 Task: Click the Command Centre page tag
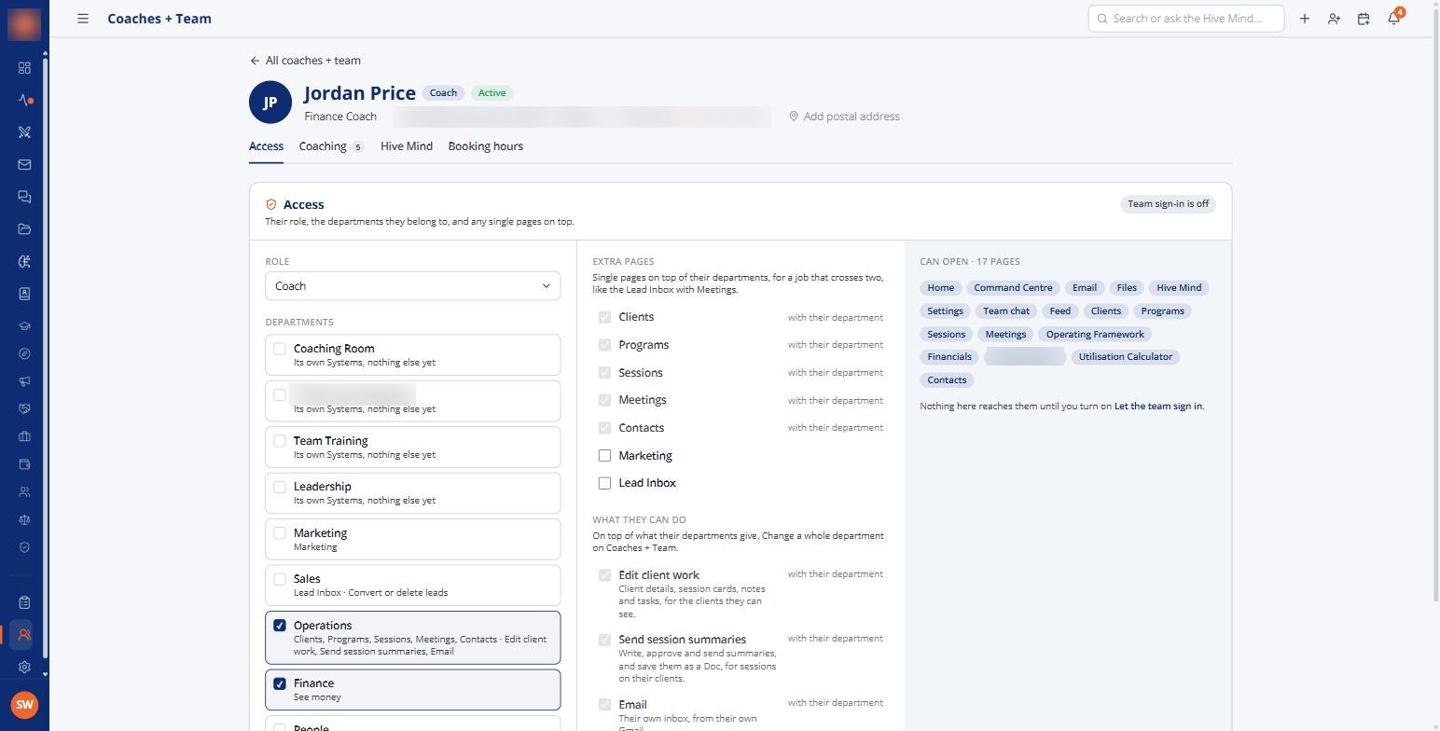(x=1013, y=288)
